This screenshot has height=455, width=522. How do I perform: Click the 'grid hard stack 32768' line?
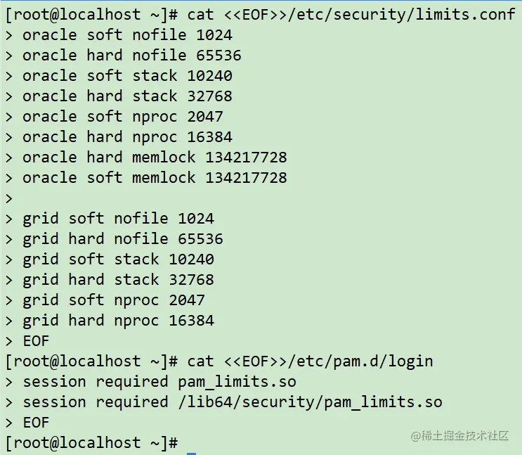tap(118, 280)
